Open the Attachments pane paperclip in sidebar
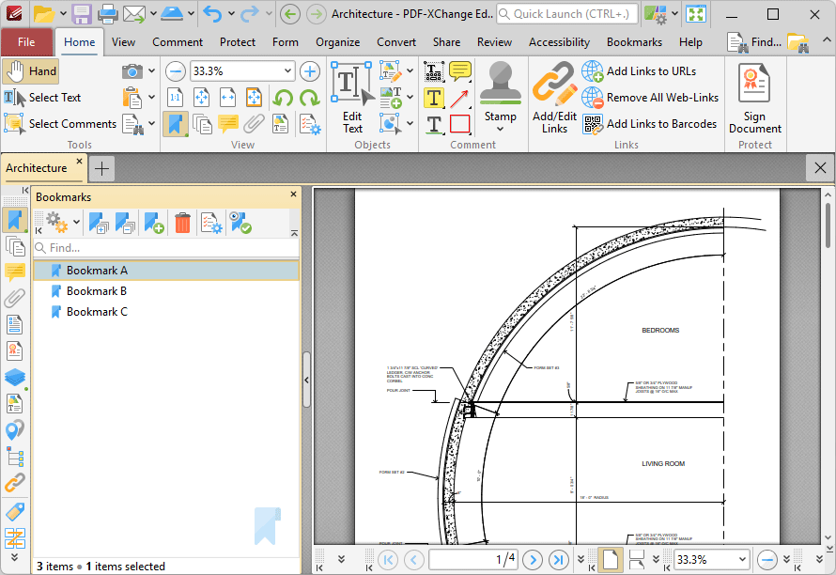The height and width of the screenshot is (575, 836). (14, 299)
